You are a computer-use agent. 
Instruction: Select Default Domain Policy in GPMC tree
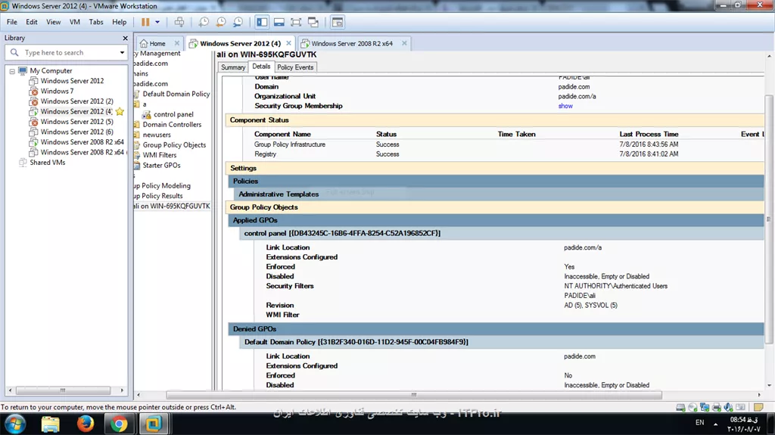[176, 94]
